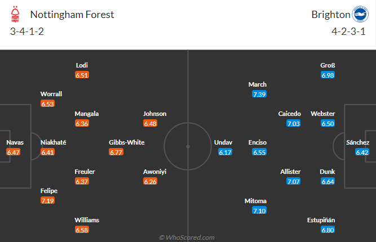The width and height of the screenshot is (376, 242).
Task: Select player Gibbs-White on the pitch
Action: pos(127,142)
